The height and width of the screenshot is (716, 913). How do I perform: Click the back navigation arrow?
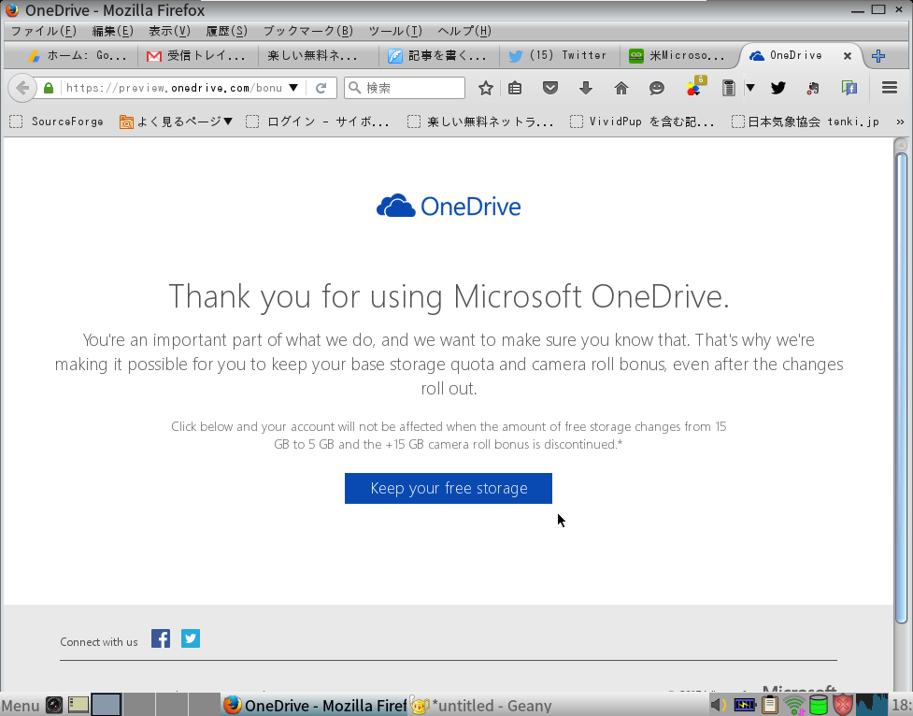[22, 88]
